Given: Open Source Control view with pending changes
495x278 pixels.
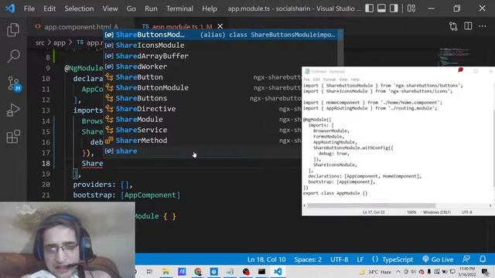Looking at the screenshot, I should [x=14, y=83].
